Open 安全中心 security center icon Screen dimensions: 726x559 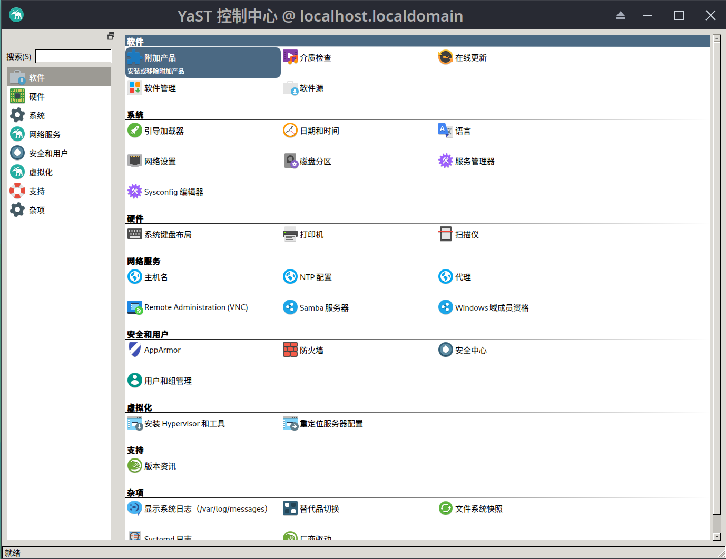coord(446,350)
